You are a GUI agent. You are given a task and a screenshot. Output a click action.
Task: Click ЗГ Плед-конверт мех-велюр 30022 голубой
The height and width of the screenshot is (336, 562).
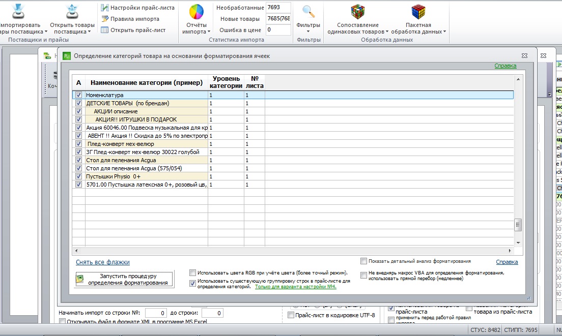pos(143,152)
